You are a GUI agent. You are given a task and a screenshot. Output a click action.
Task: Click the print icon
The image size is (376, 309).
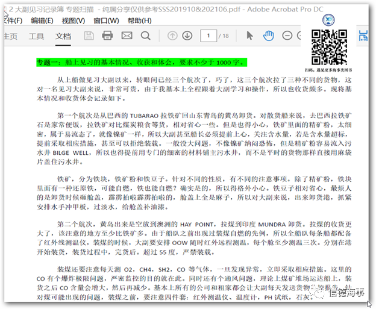click(x=107, y=36)
